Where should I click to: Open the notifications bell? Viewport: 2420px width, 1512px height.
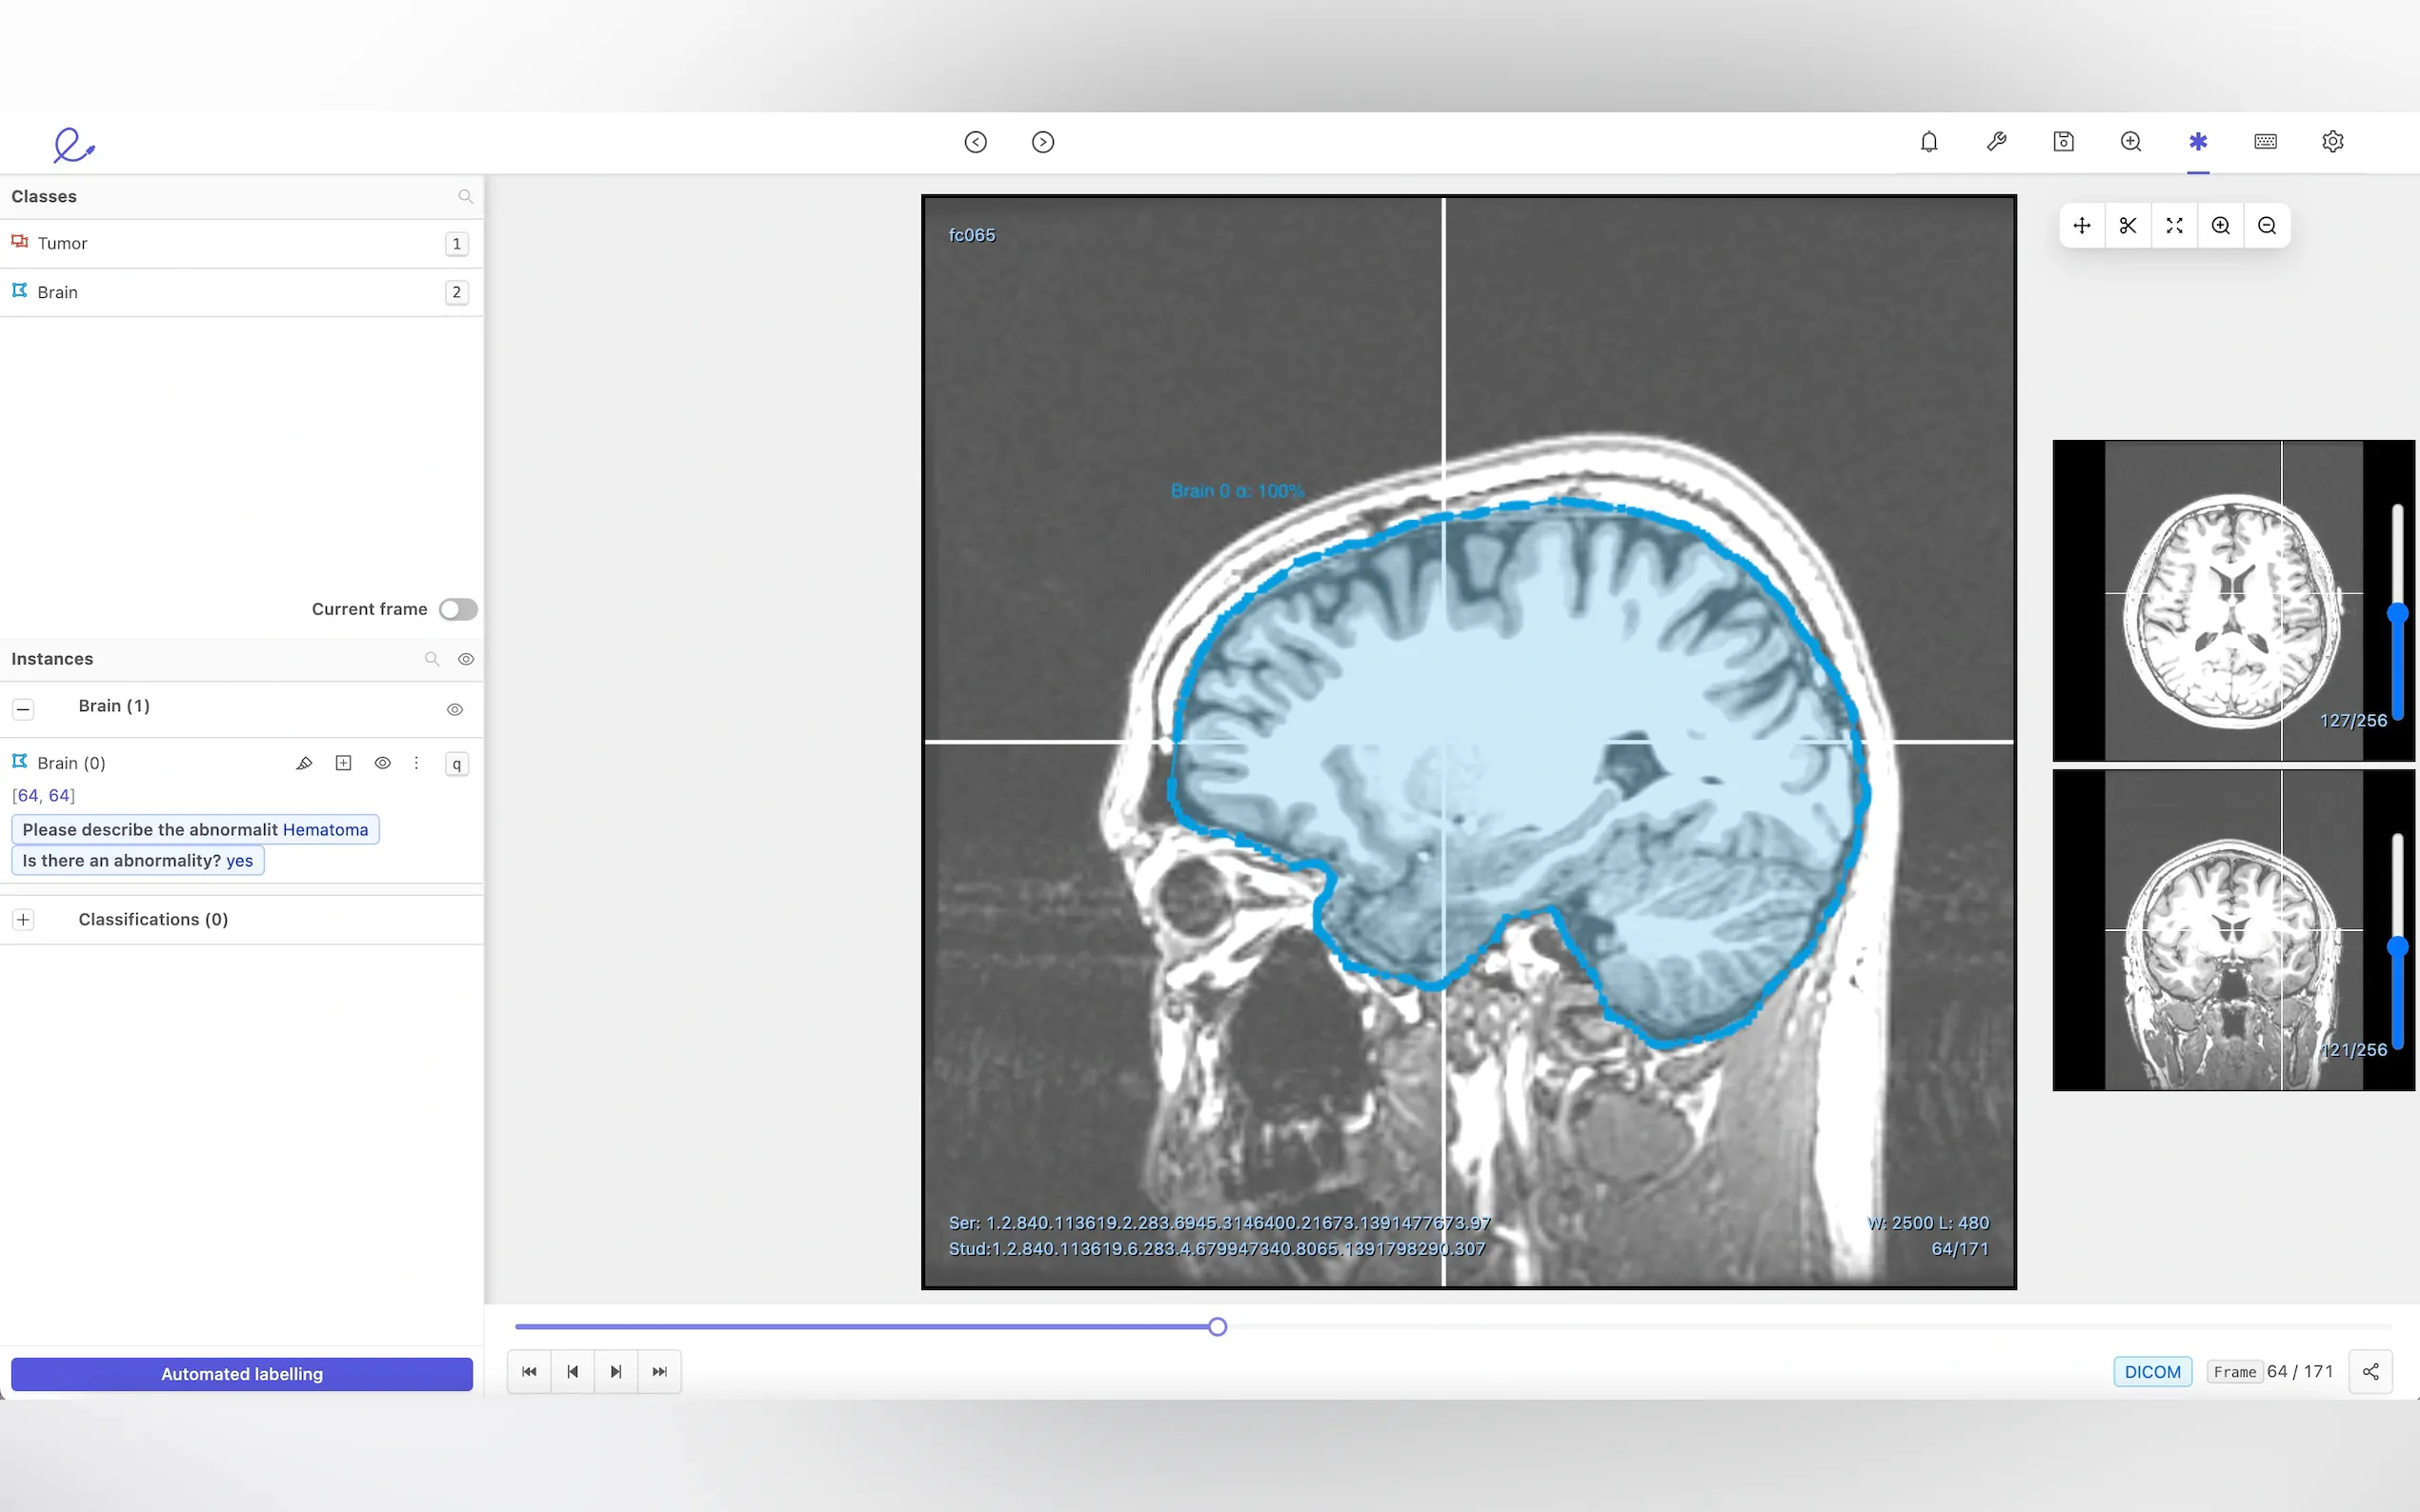click(x=1928, y=142)
